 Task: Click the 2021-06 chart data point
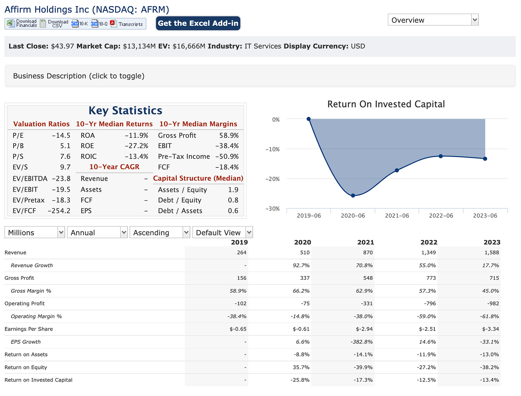(397, 170)
